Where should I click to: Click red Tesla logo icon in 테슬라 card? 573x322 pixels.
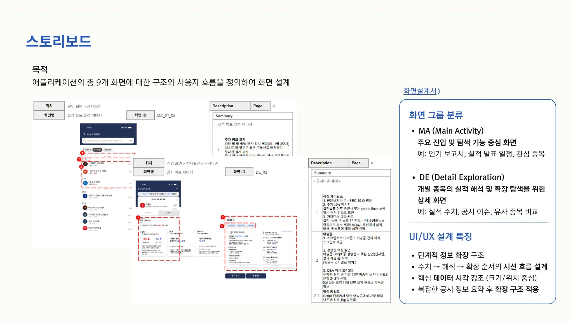[142, 205]
